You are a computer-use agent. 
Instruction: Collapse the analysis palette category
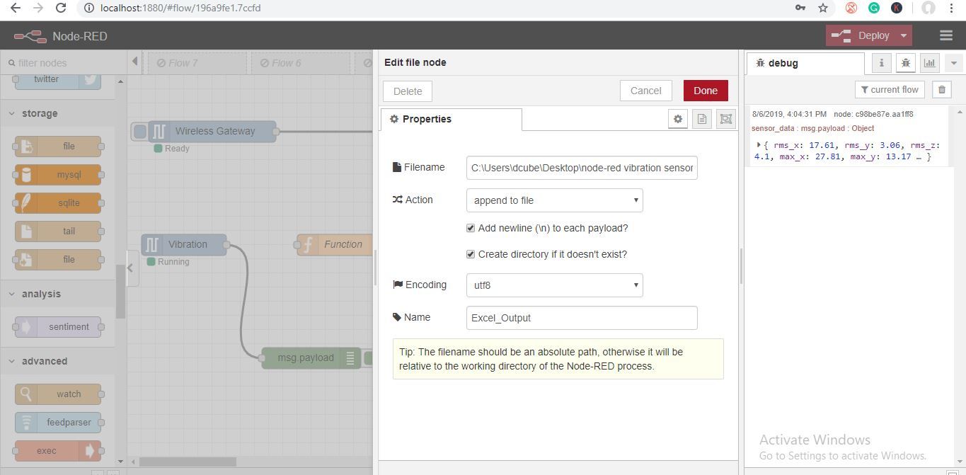point(57,294)
